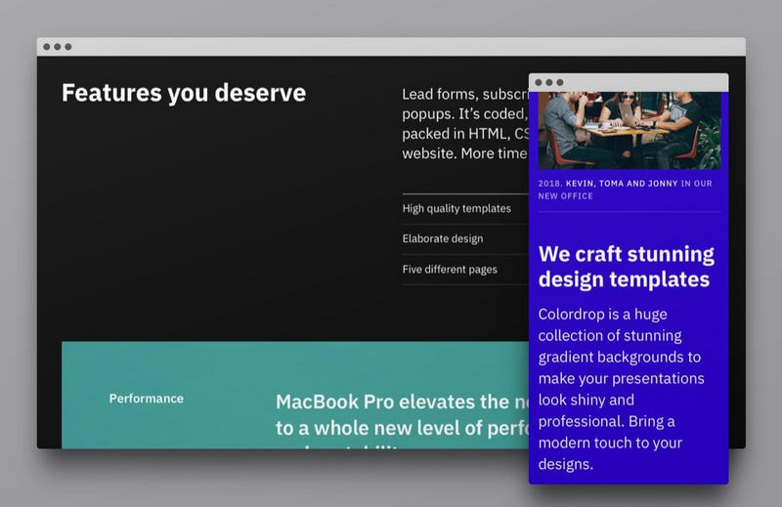The height and width of the screenshot is (507, 782).
Task: Click the middle dot of the large browser window
Action: [x=57, y=47]
